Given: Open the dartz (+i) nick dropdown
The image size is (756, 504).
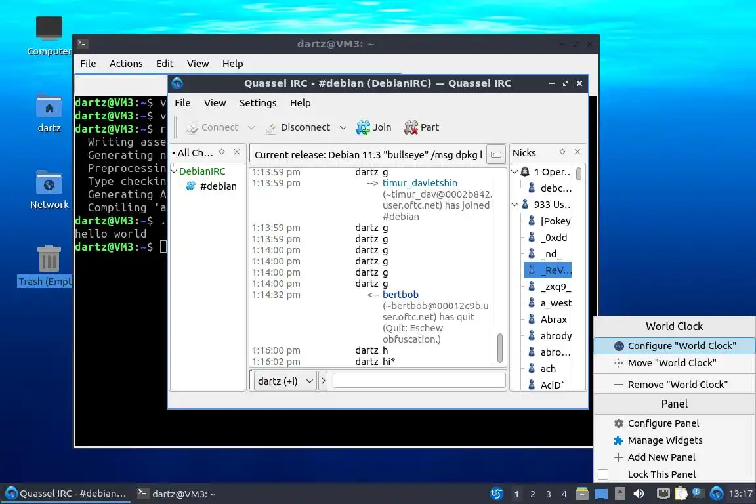Looking at the screenshot, I should pos(285,381).
